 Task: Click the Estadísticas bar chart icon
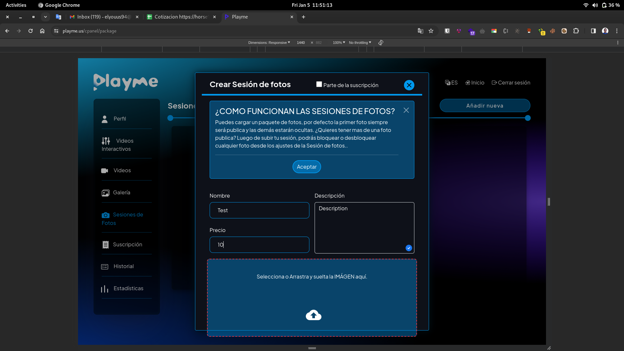click(x=105, y=289)
